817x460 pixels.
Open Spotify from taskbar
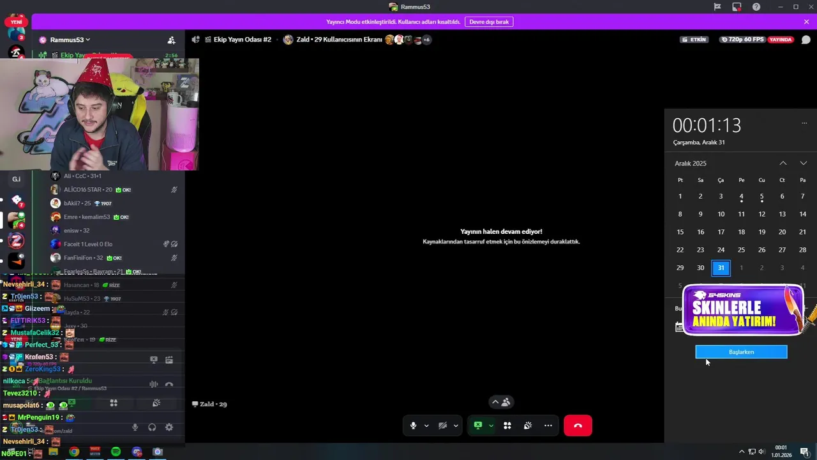coord(116,452)
